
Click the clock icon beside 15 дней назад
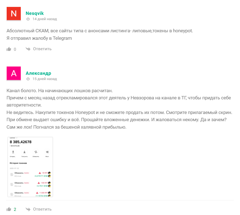[x=28, y=79]
